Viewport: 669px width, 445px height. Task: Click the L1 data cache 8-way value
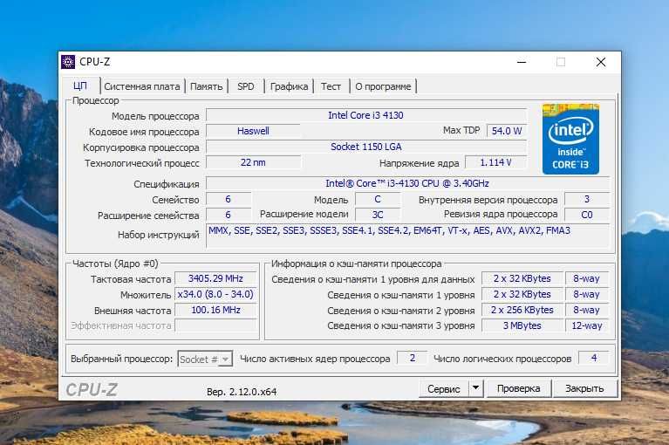coord(587,278)
